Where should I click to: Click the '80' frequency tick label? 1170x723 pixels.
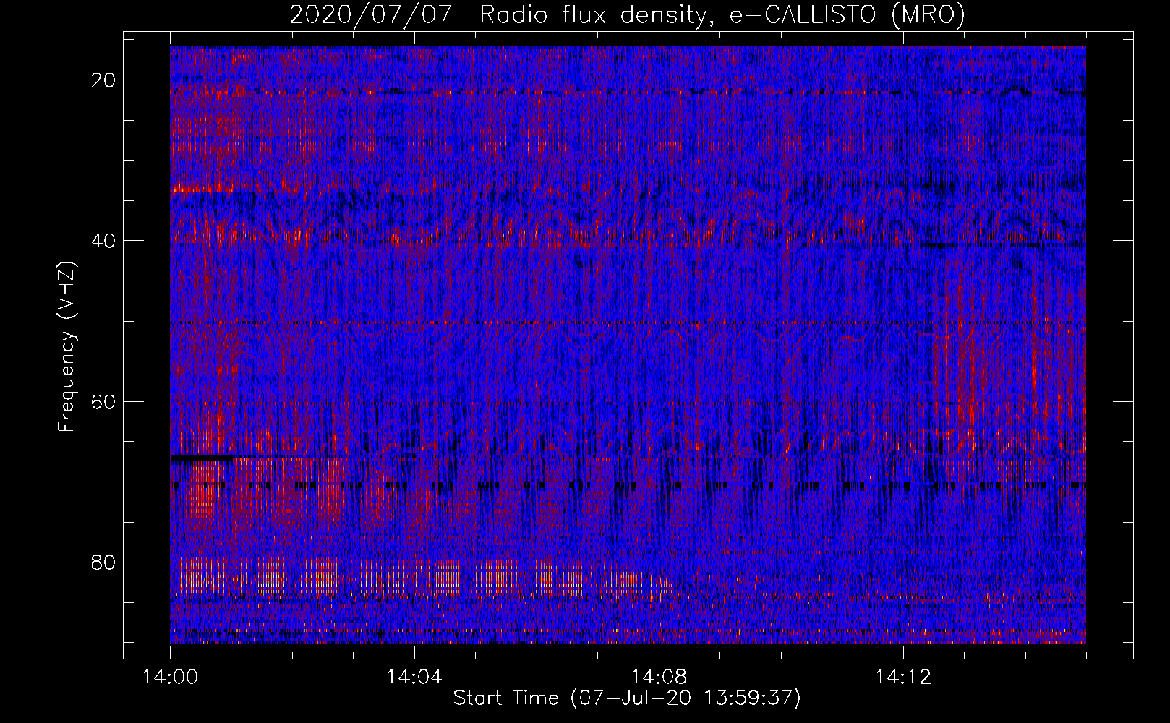click(x=104, y=562)
